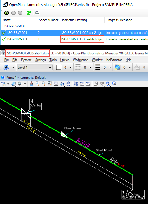Go to the next view
Image resolution: width=148 pixels, height=204 pixels.
(x=88, y=84)
